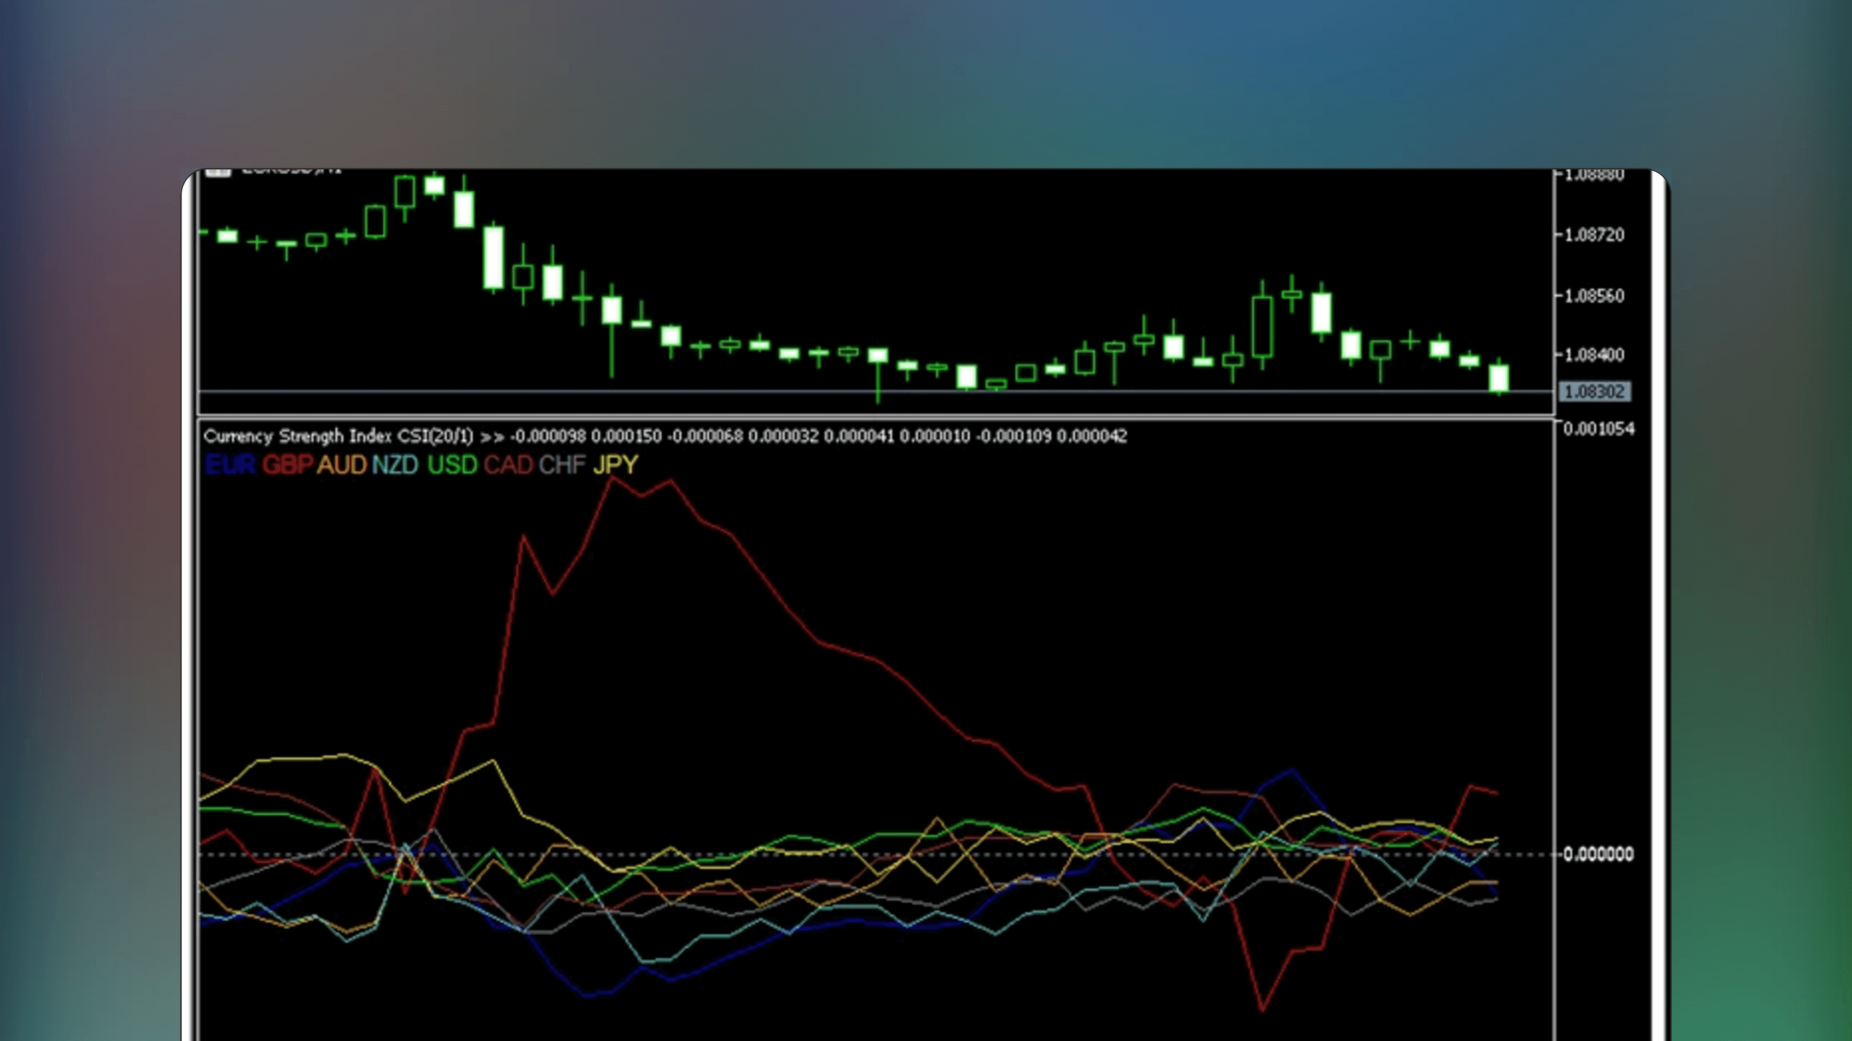Viewport: 1852px width, 1041px height.
Task: Click the Currency Strength Index CSI(20/1) title
Action: pyautogui.click(x=338, y=436)
